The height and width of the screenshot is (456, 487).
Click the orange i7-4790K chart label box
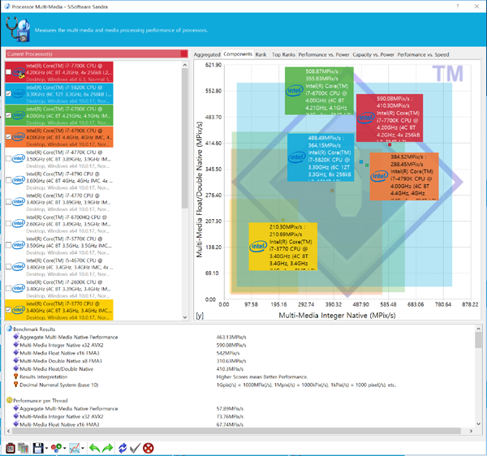(x=404, y=176)
